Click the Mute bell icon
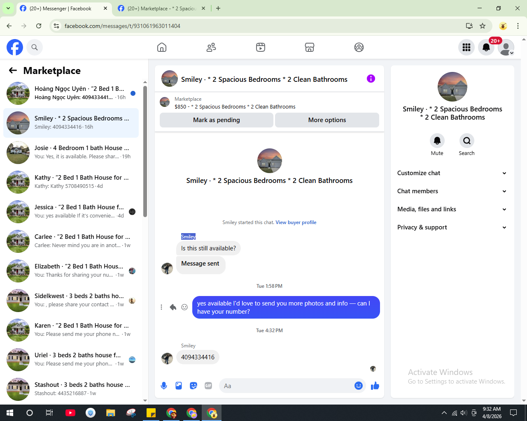The width and height of the screenshot is (527, 421). pyautogui.click(x=437, y=141)
